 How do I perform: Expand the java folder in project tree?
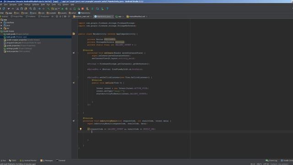click(1, 26)
